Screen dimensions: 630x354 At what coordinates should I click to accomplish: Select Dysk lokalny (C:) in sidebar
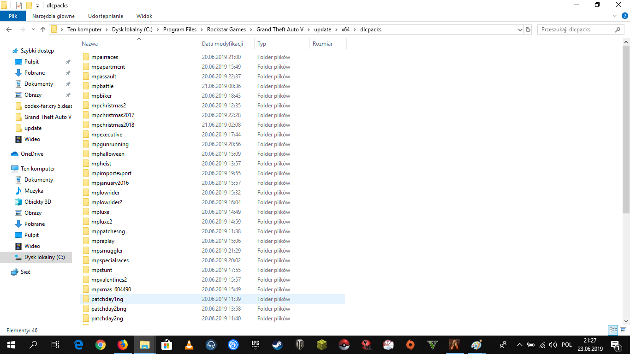(44, 257)
